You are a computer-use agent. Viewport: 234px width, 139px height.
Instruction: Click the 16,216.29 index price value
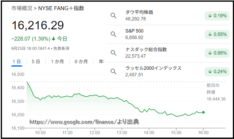point(38,26)
